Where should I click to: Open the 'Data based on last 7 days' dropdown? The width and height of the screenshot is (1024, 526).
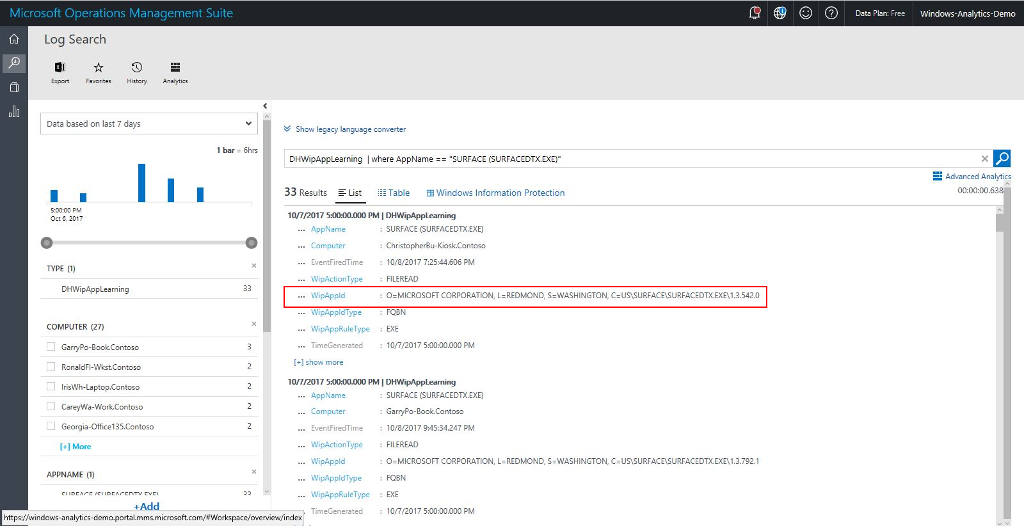(x=148, y=124)
